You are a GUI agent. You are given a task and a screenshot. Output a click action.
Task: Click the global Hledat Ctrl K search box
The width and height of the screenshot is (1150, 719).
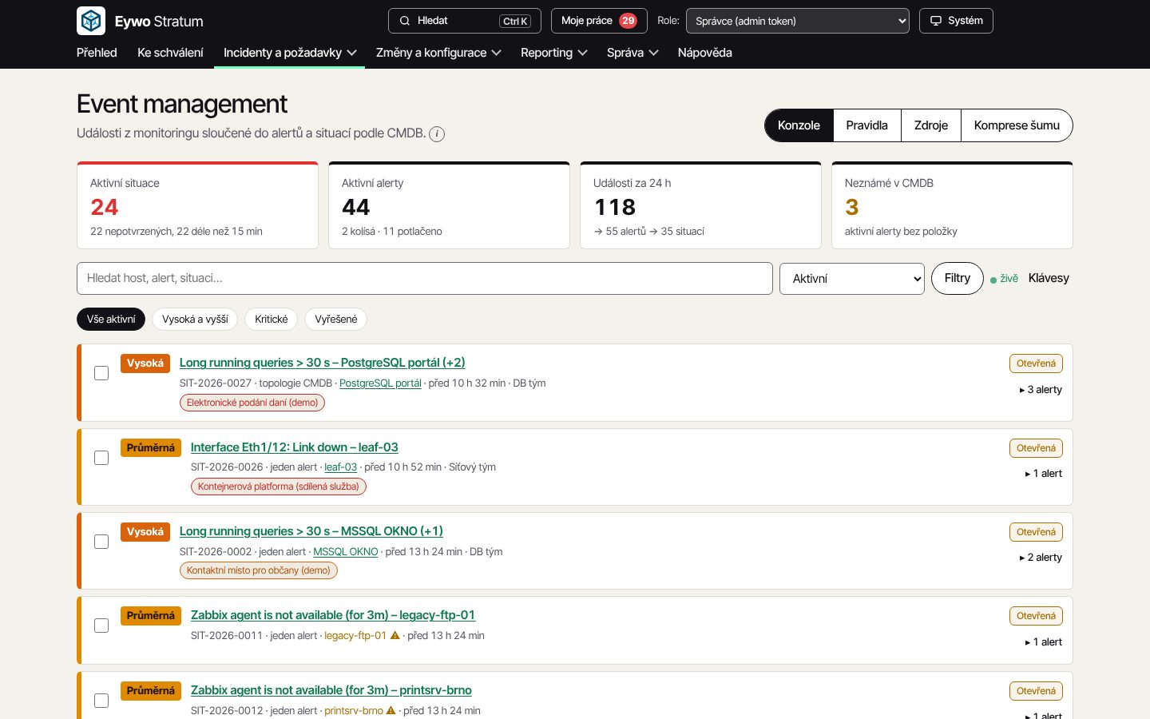click(x=465, y=21)
